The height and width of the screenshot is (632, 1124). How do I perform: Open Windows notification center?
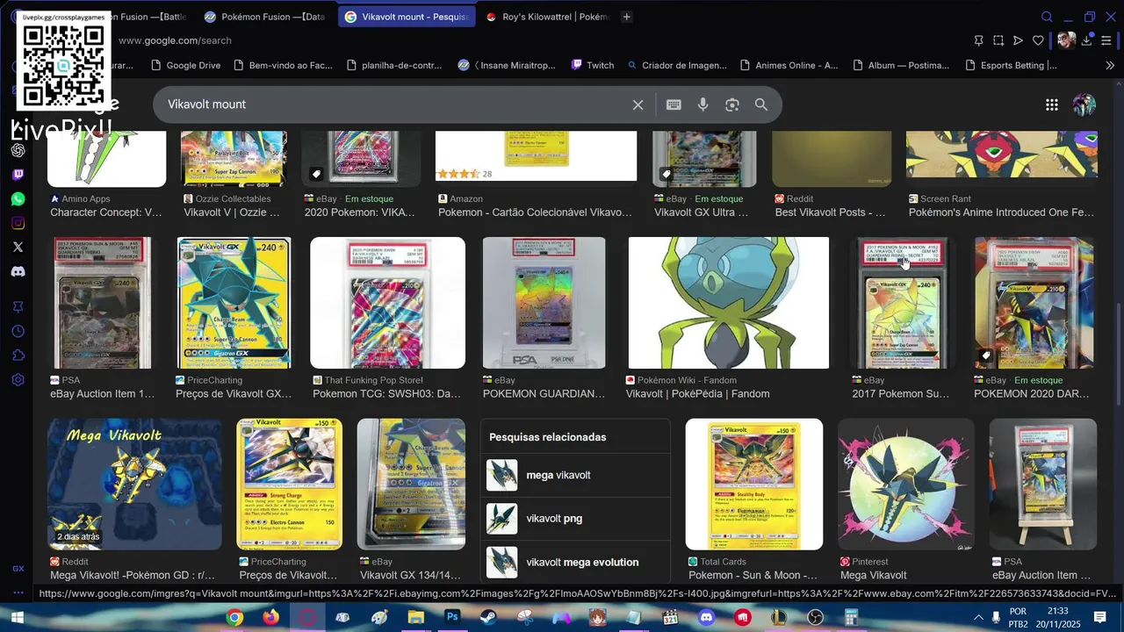tap(1099, 618)
